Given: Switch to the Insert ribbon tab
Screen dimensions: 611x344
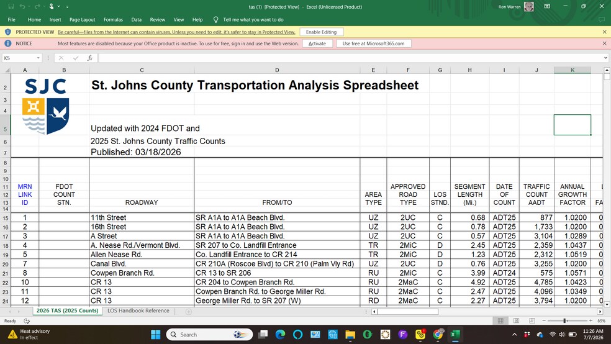Looking at the screenshot, I should click(x=55, y=19).
